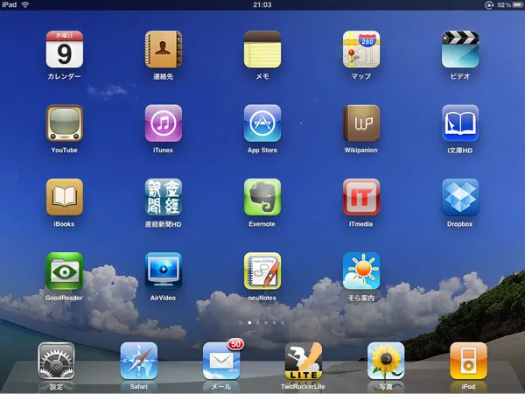Viewport: 525px width, 394px height.
Task: Launch the iTunes app
Action: click(164, 123)
